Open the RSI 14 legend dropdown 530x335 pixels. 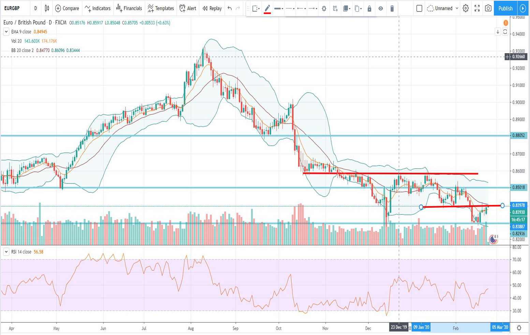(x=6, y=252)
